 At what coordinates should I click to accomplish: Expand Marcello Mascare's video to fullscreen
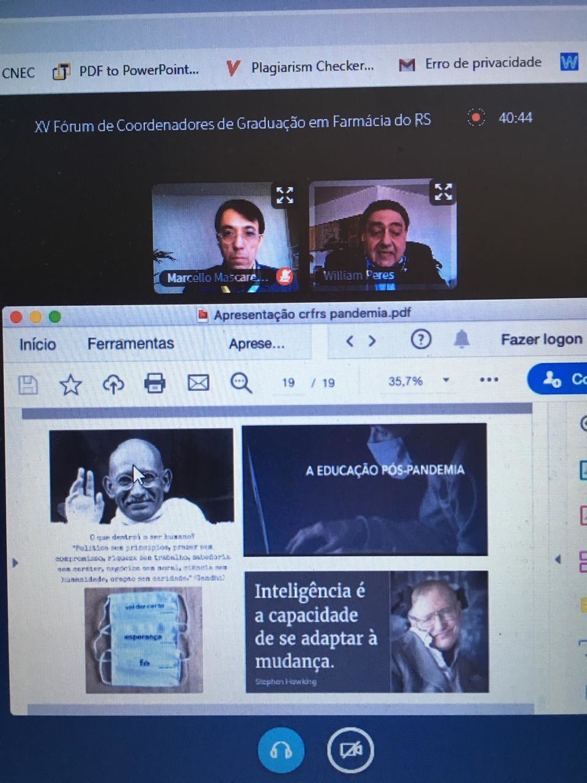[284, 195]
